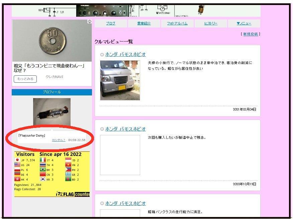Switch to the フォトアルバム tab
293x219 pixels.
click(x=177, y=23)
